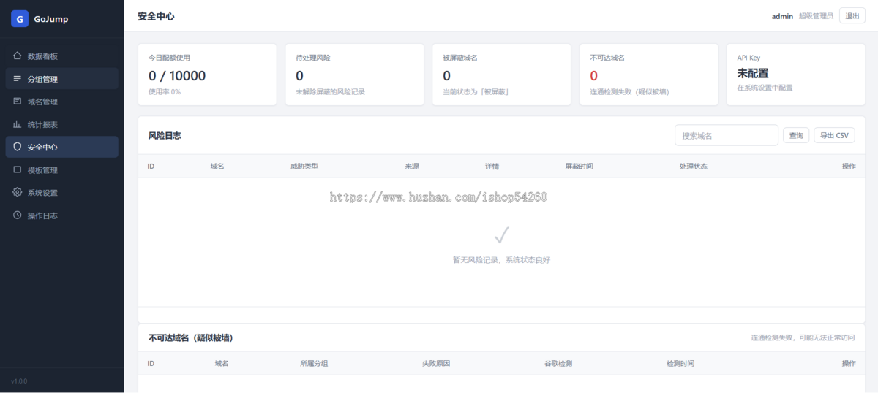Click the shield icon beside 安全中心
The width and height of the screenshot is (878, 393).
(x=17, y=147)
